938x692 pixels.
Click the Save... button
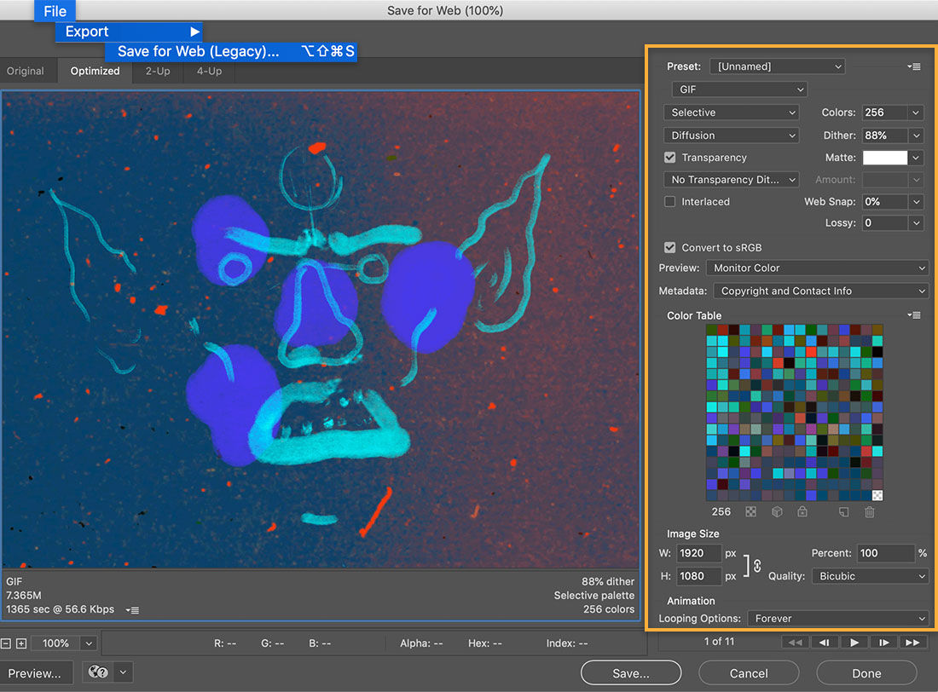point(631,673)
